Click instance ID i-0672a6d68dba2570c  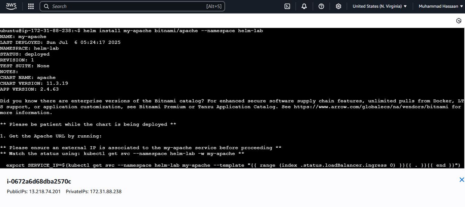[x=39, y=181]
